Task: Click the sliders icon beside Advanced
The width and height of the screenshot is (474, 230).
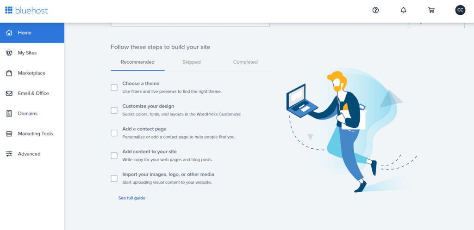Action: click(x=9, y=154)
